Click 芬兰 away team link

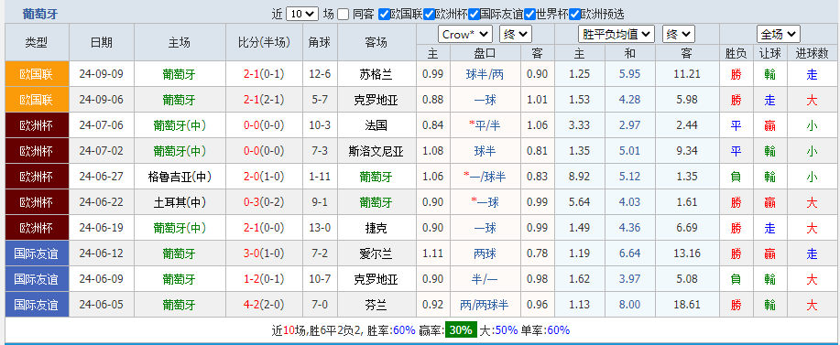click(x=376, y=305)
